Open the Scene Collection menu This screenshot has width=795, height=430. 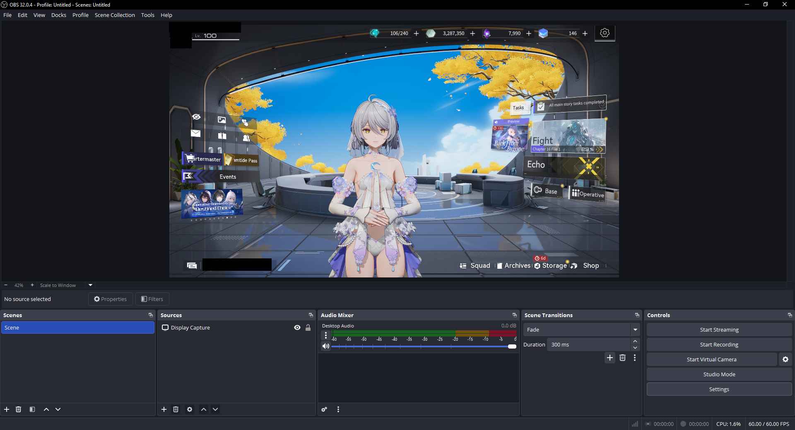115,15
